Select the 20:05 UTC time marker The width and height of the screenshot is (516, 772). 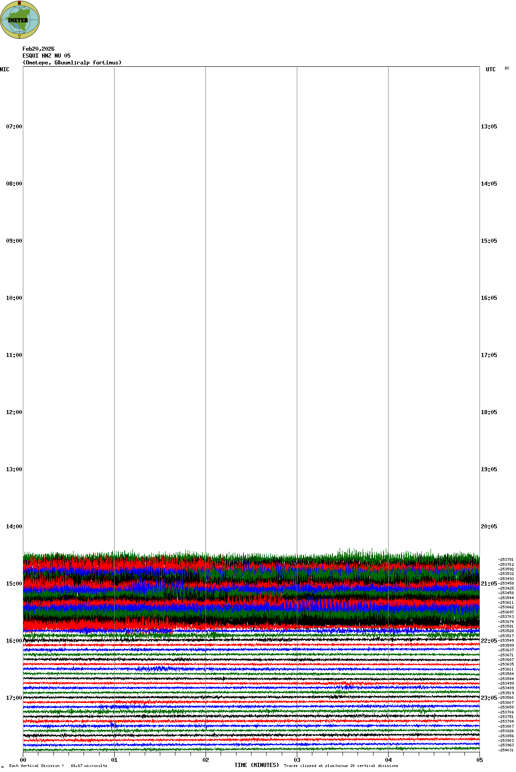click(x=489, y=527)
